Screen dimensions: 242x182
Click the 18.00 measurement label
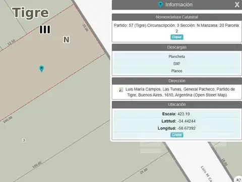click(225, 162)
